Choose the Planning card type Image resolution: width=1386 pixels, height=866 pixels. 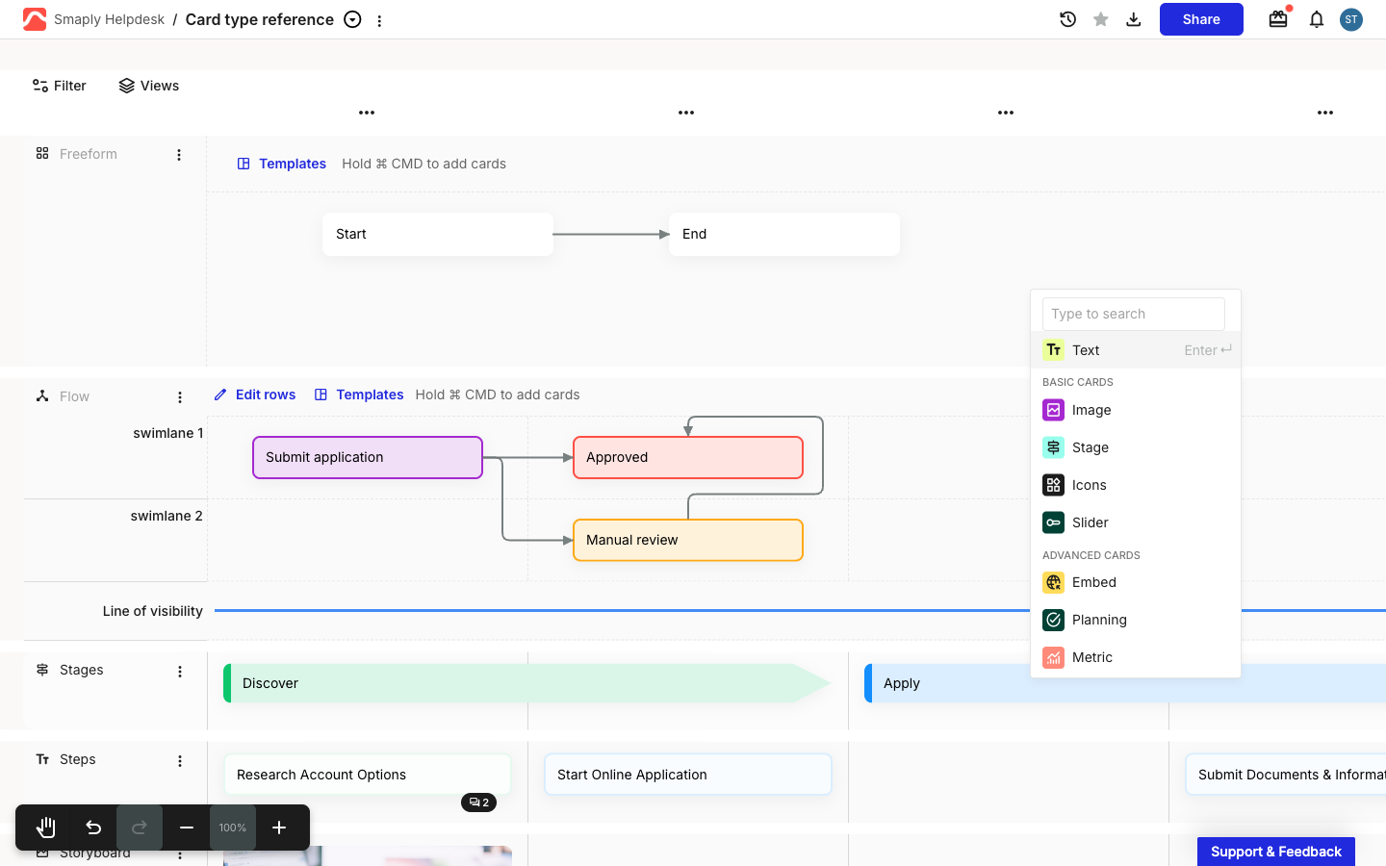tap(1136, 620)
